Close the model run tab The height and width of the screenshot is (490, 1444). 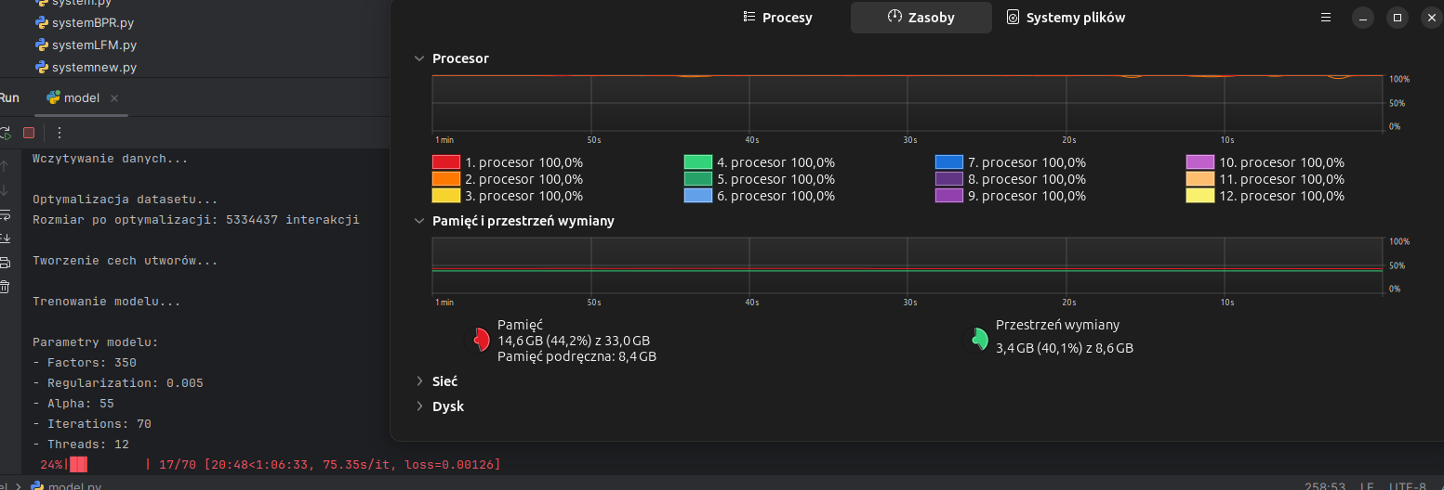(x=114, y=98)
